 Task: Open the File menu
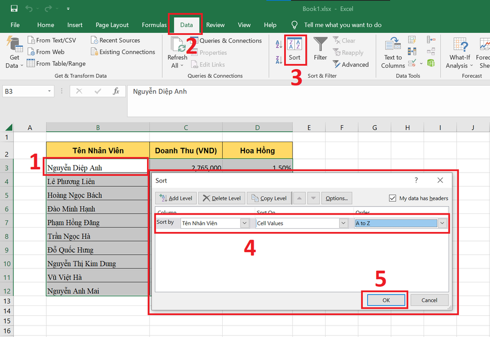pos(15,25)
